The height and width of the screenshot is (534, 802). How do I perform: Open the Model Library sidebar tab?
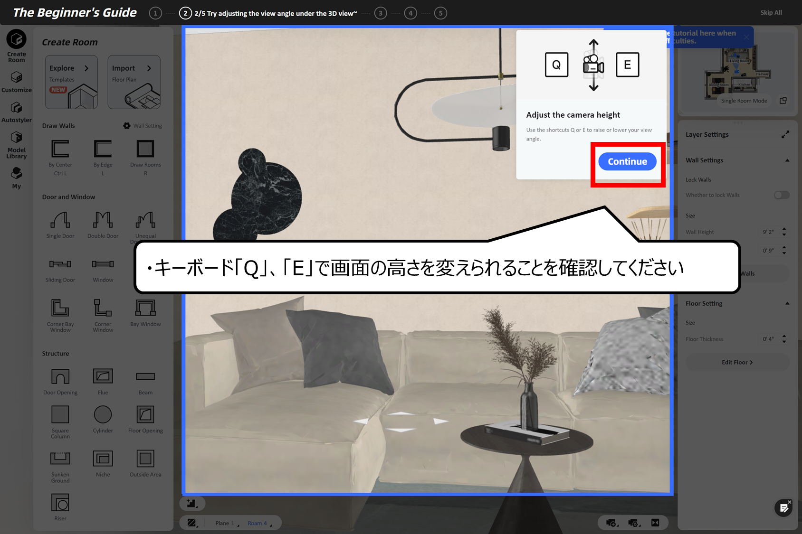(x=16, y=145)
